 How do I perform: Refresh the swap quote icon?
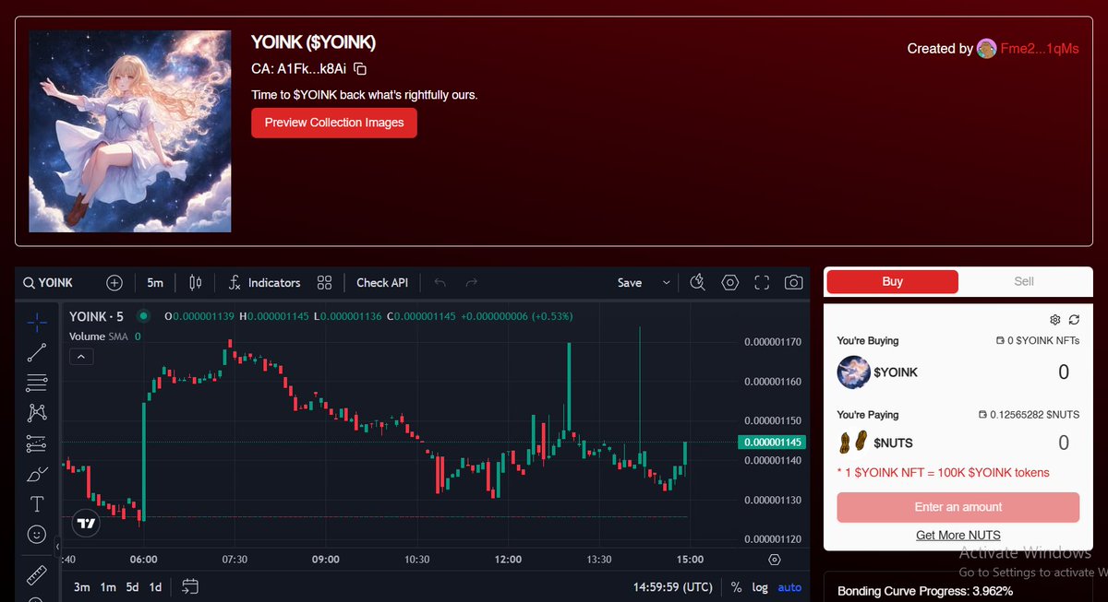click(x=1074, y=320)
